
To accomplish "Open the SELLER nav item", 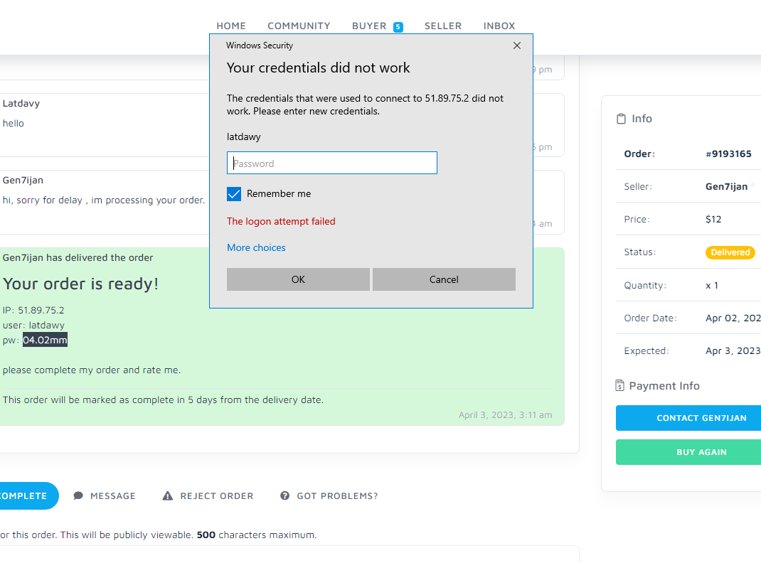I will point(443,26).
